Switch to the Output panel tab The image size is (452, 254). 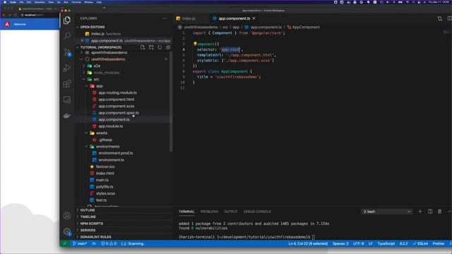pos(231,212)
